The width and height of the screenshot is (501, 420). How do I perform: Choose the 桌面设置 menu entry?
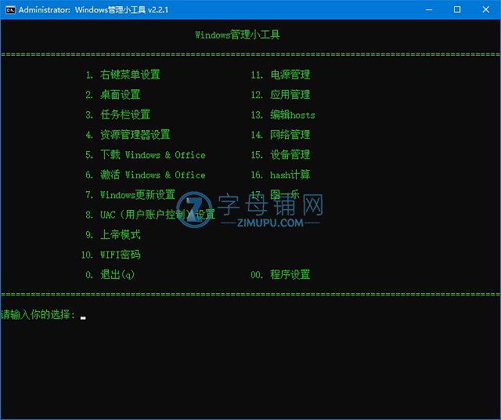coord(120,95)
